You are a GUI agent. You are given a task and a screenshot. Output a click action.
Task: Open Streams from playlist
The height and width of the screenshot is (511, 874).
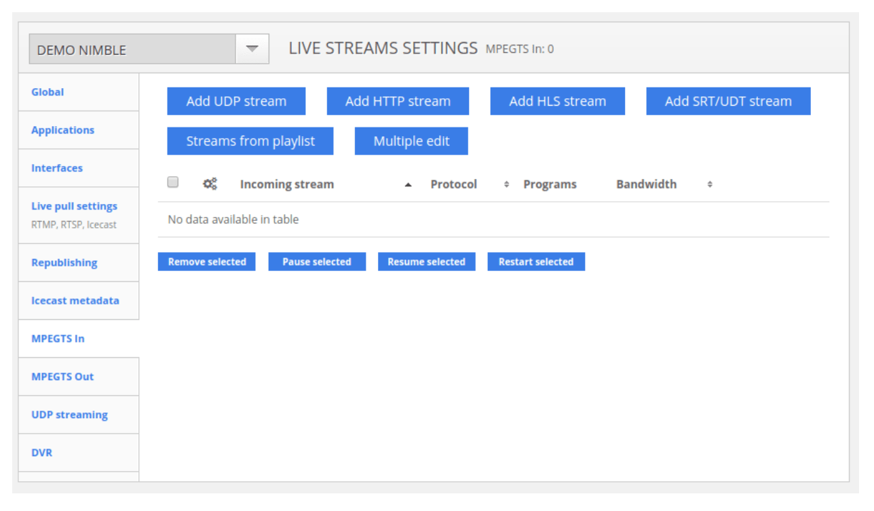point(250,141)
